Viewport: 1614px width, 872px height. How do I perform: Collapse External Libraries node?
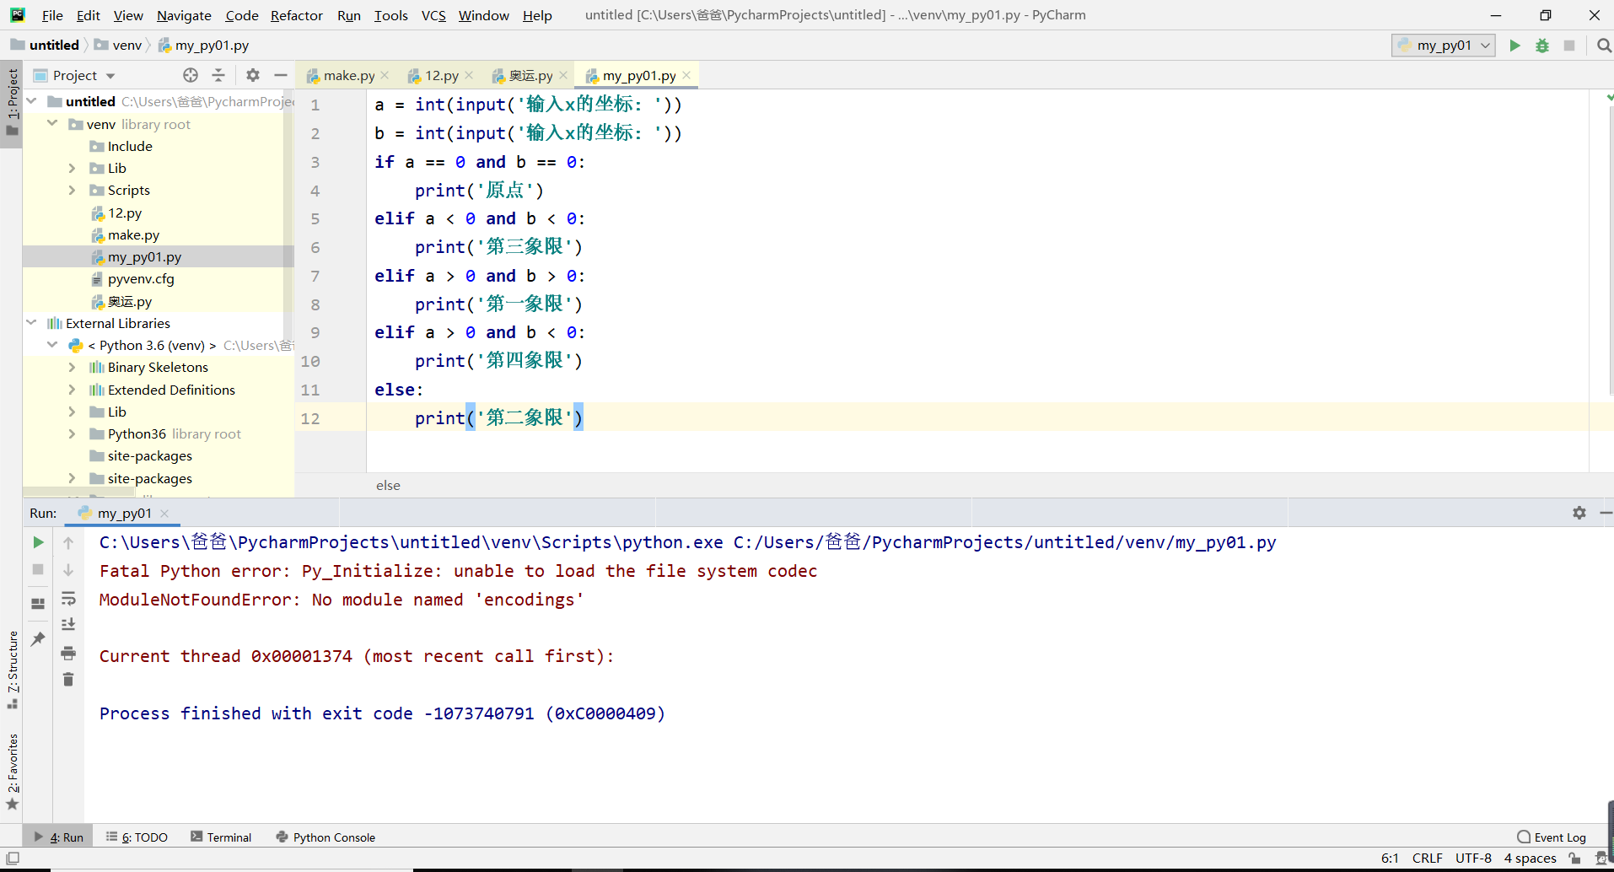click(32, 323)
